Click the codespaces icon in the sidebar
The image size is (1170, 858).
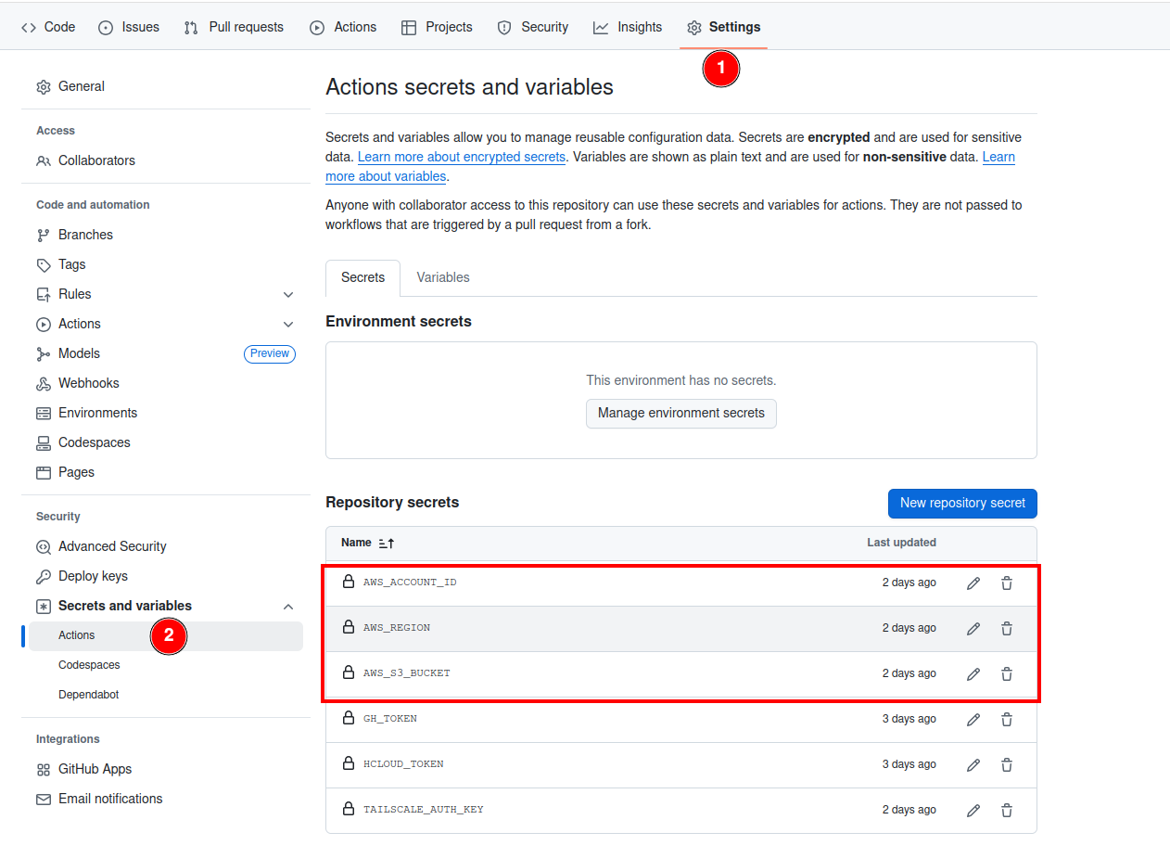pos(44,443)
